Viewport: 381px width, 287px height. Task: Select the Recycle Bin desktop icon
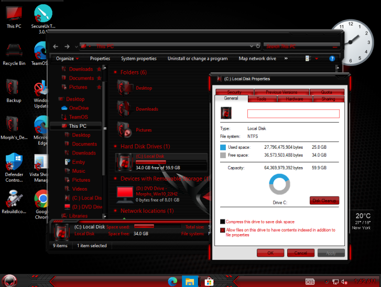(14, 54)
